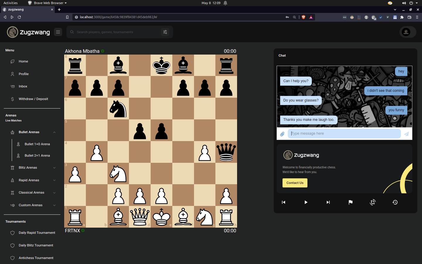The image size is (422, 264).
Task: Go to Home in sidebar menu
Action: tap(23, 62)
